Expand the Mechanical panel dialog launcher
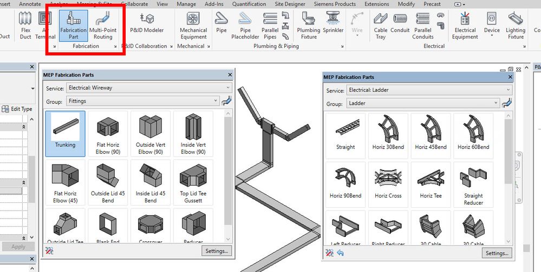This screenshot has height=272, width=541. [x=208, y=46]
